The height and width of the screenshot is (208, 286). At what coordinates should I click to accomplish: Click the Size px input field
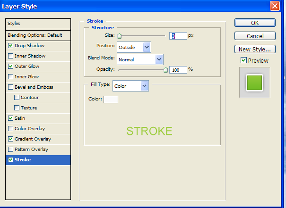pos(178,36)
